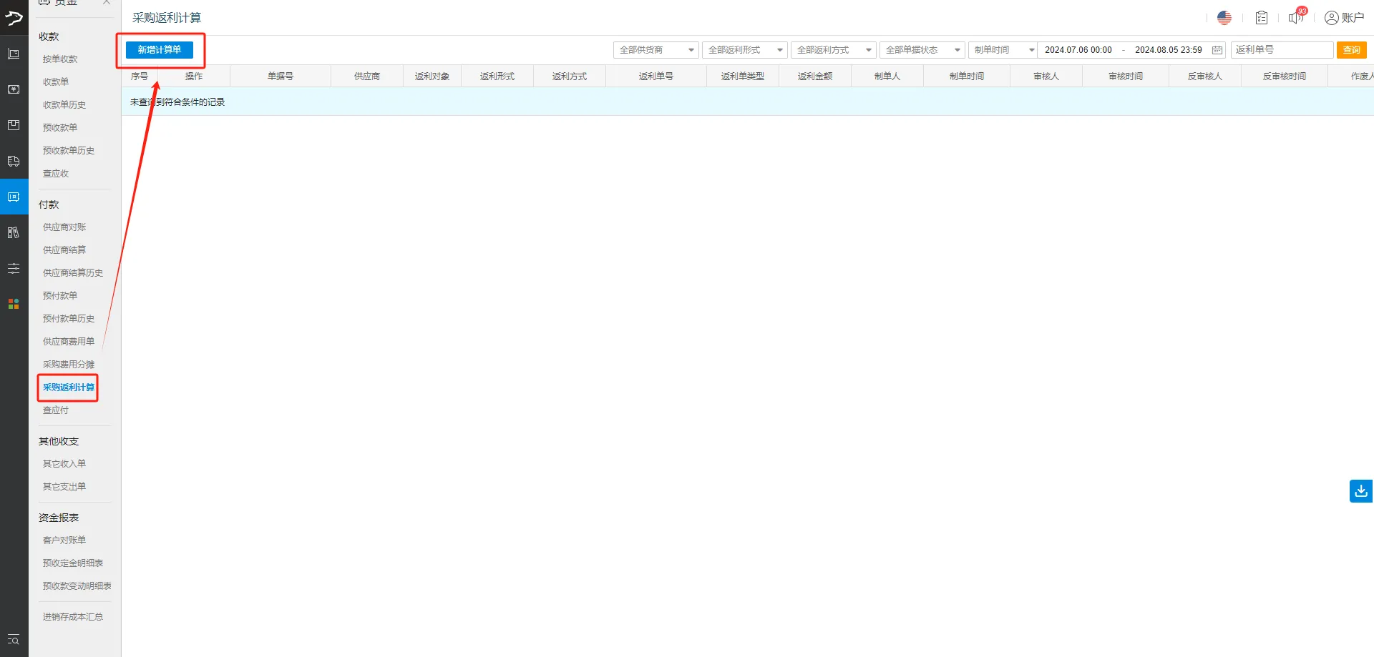The image size is (1374, 657).
Task: Open the clipboard task list icon
Action: coord(1261,18)
